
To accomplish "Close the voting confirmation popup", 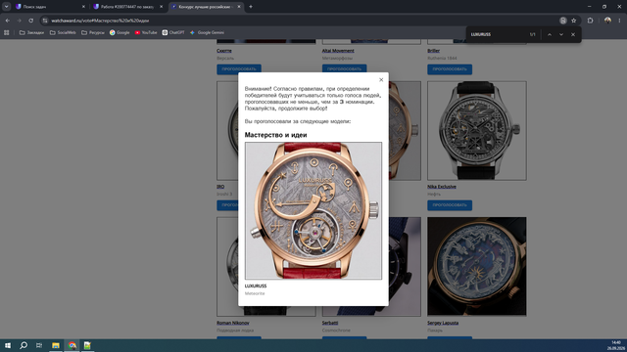I will point(381,80).
